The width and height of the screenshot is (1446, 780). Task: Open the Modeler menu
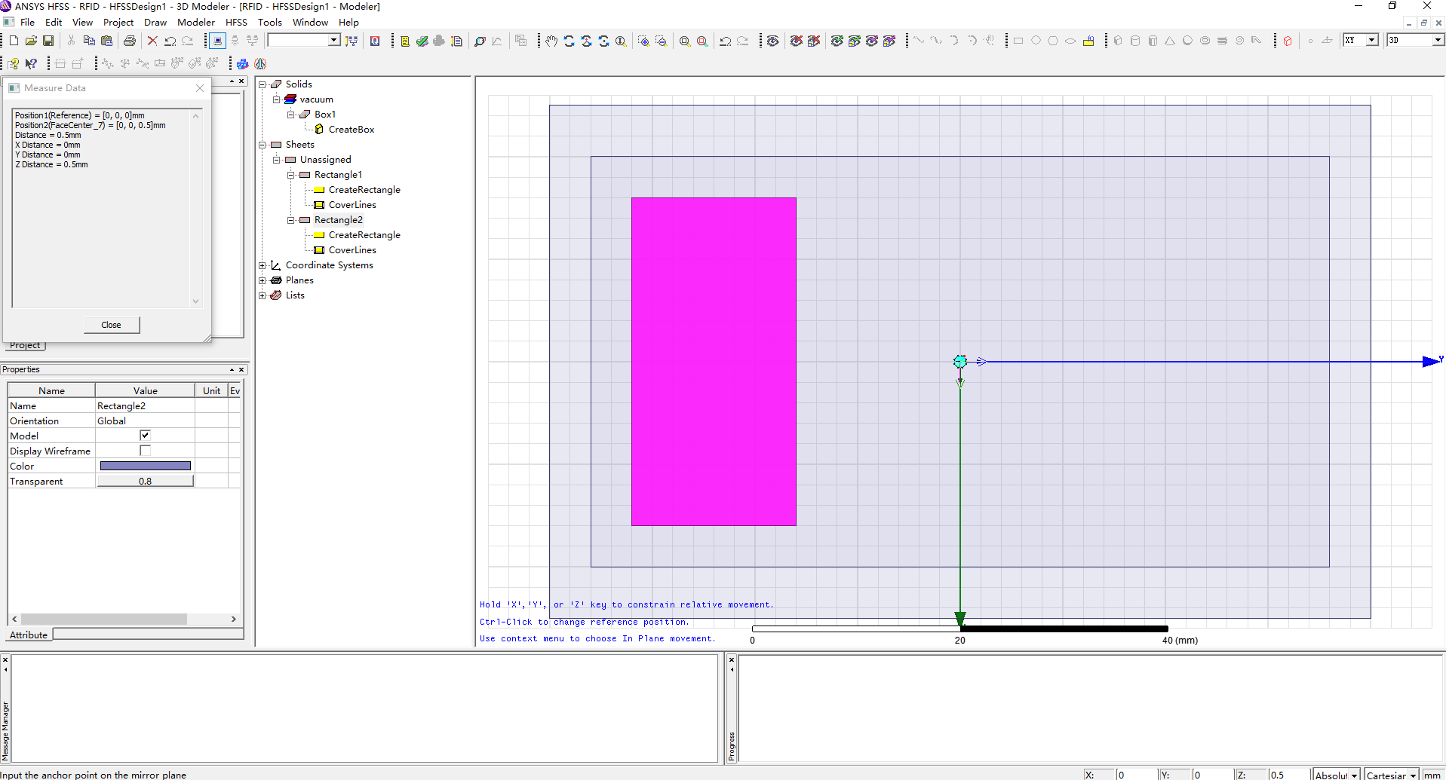click(195, 22)
